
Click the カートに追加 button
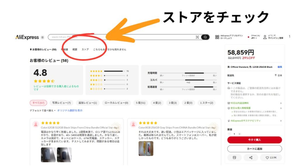[255, 149]
